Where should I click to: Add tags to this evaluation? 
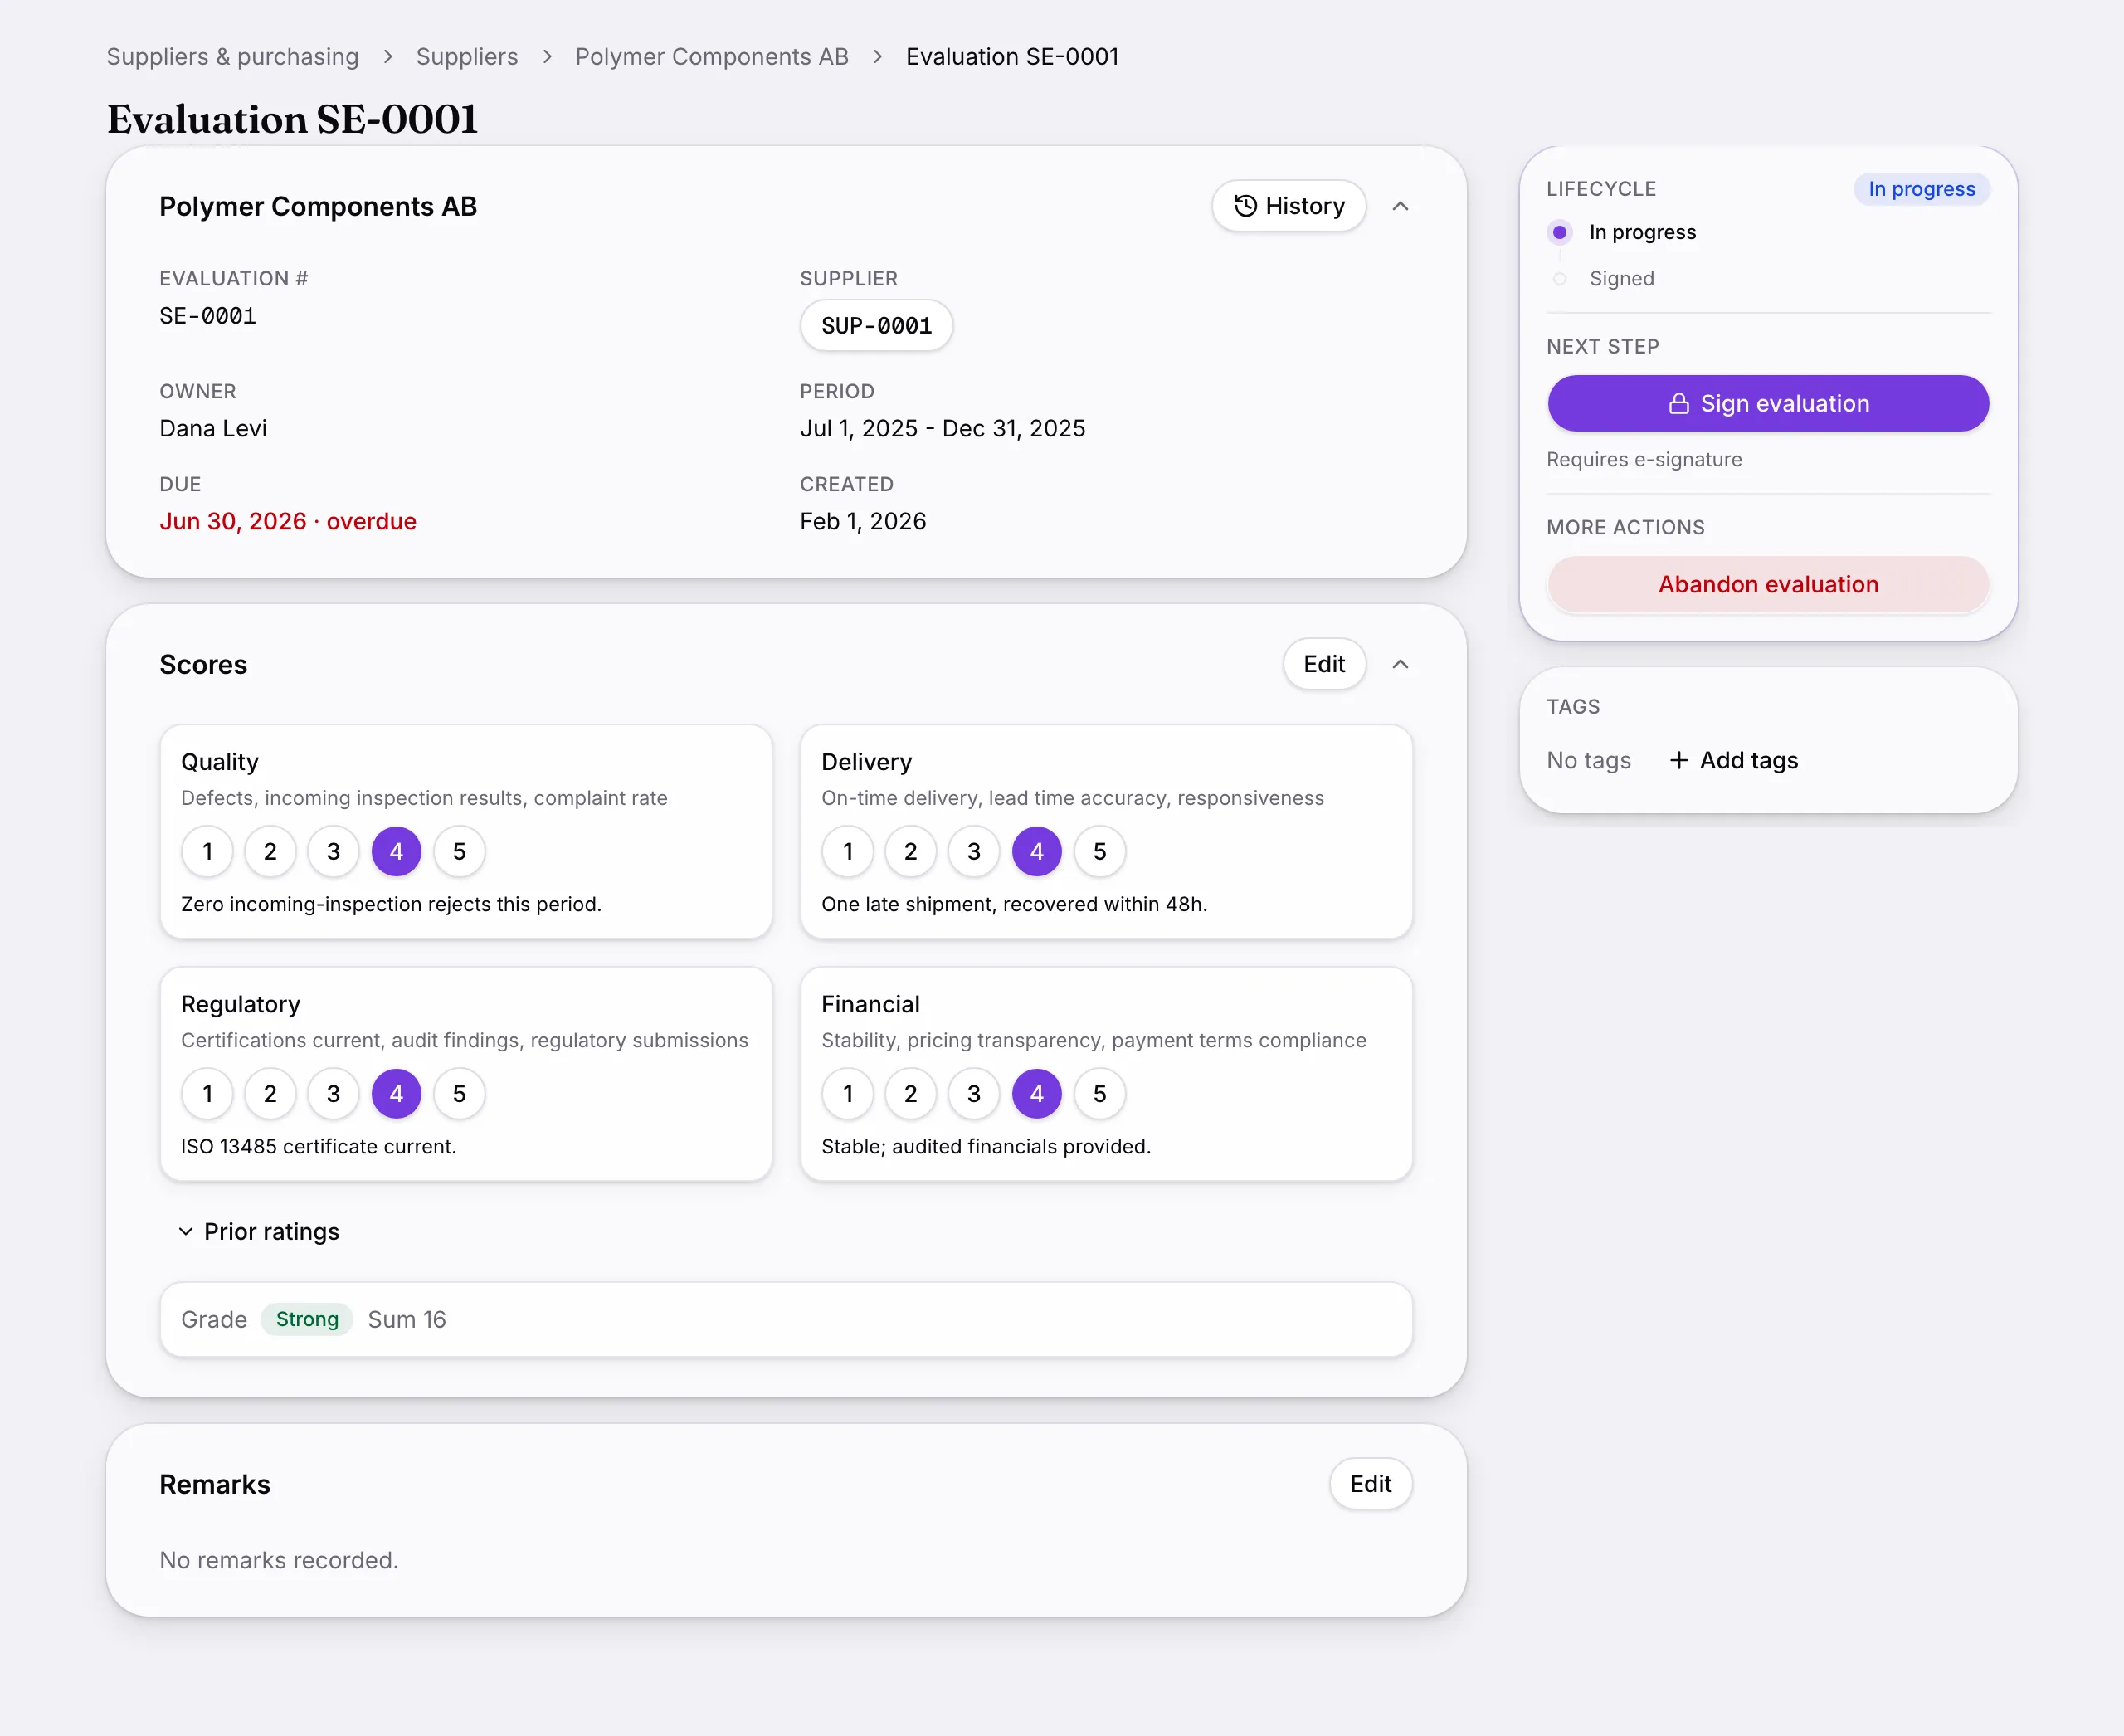(1733, 760)
